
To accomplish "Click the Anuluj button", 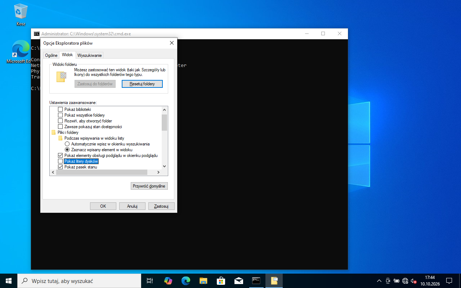I will pos(133,206).
